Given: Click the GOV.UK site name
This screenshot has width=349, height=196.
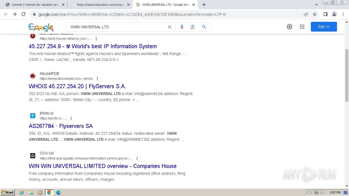Looking at the screenshot, I should pos(47,153).
